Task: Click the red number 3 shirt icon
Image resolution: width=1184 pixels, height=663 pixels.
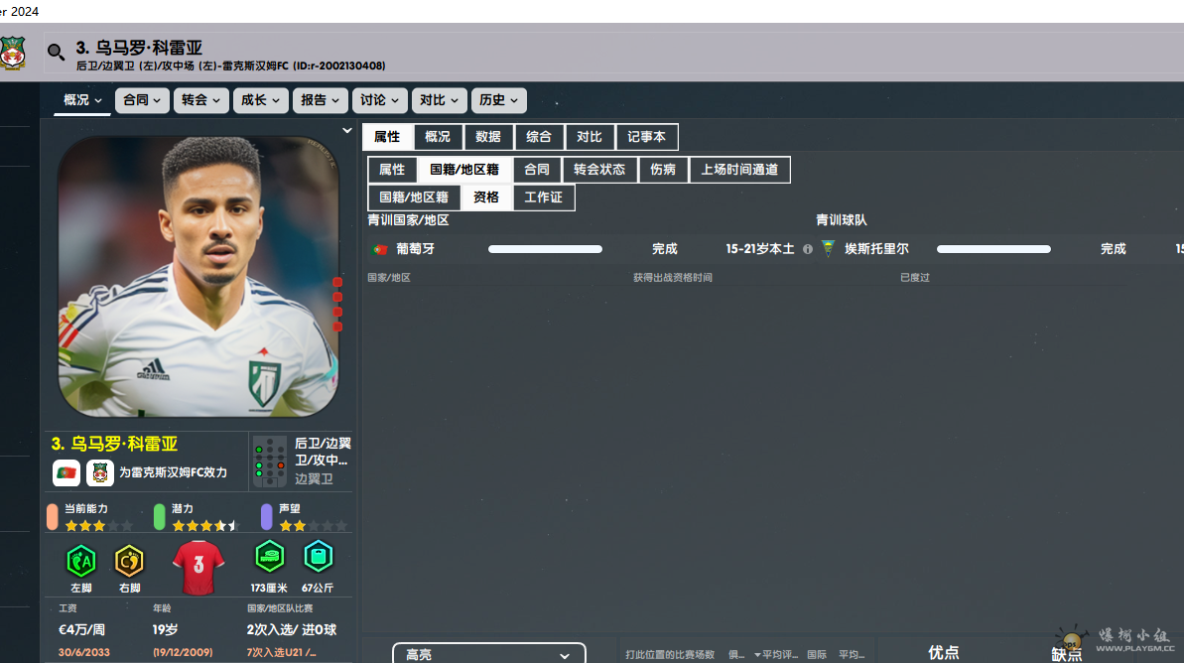Action: [198, 566]
